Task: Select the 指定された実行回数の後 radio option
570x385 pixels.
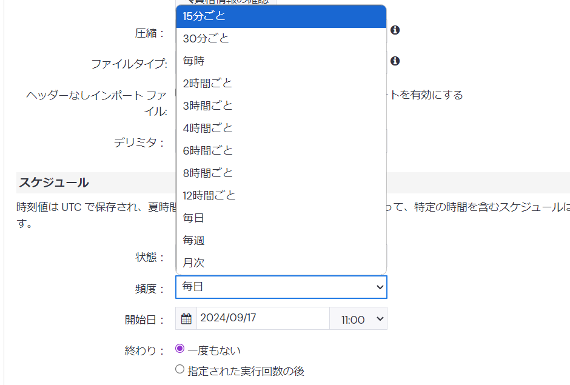Action: 179,369
